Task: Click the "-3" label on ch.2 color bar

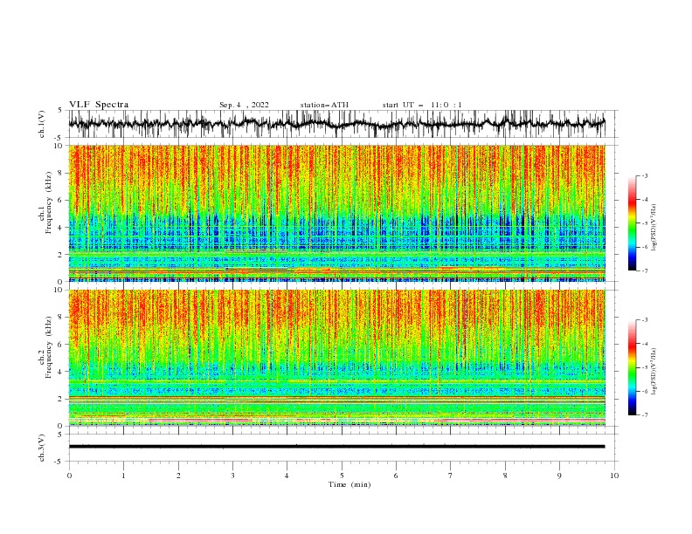Action: click(644, 320)
